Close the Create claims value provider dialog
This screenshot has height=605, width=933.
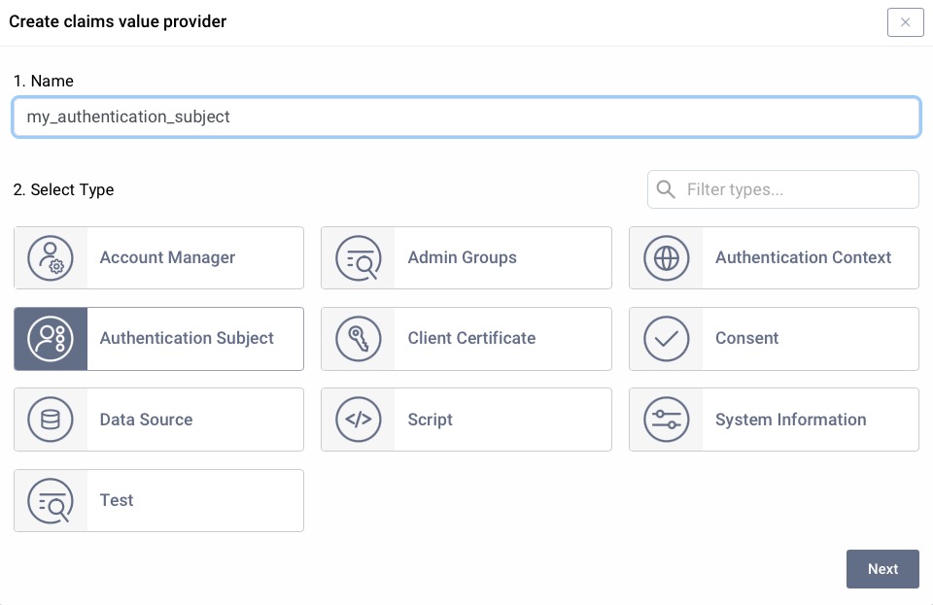pyautogui.click(x=905, y=22)
